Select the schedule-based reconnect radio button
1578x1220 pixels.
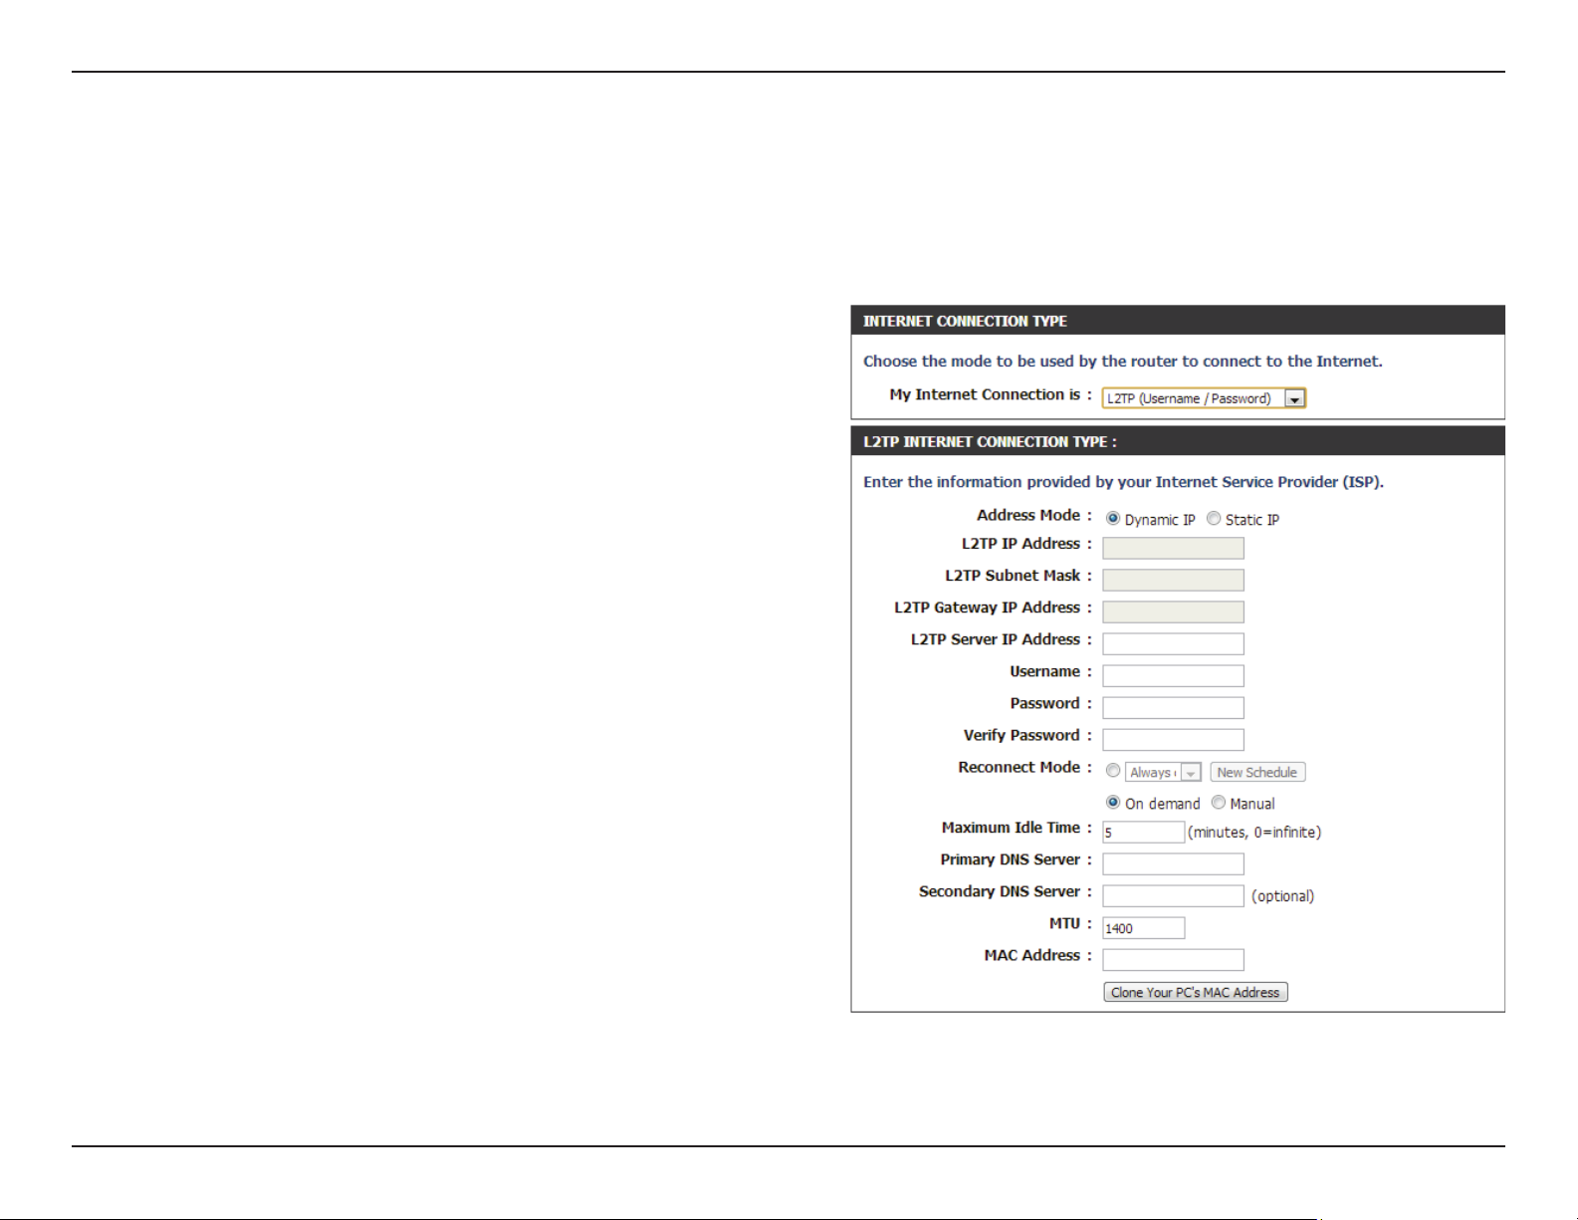pos(1113,771)
